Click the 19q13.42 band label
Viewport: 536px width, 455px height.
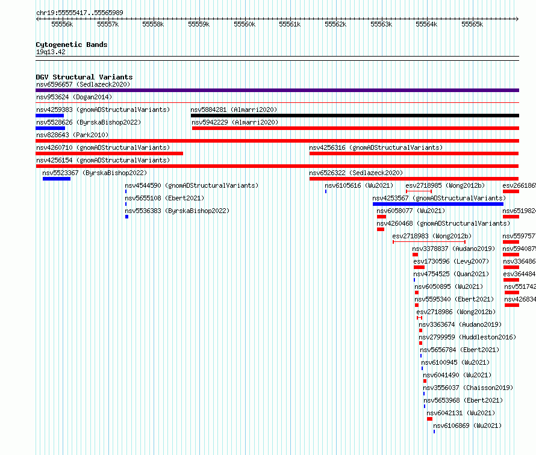coord(51,52)
